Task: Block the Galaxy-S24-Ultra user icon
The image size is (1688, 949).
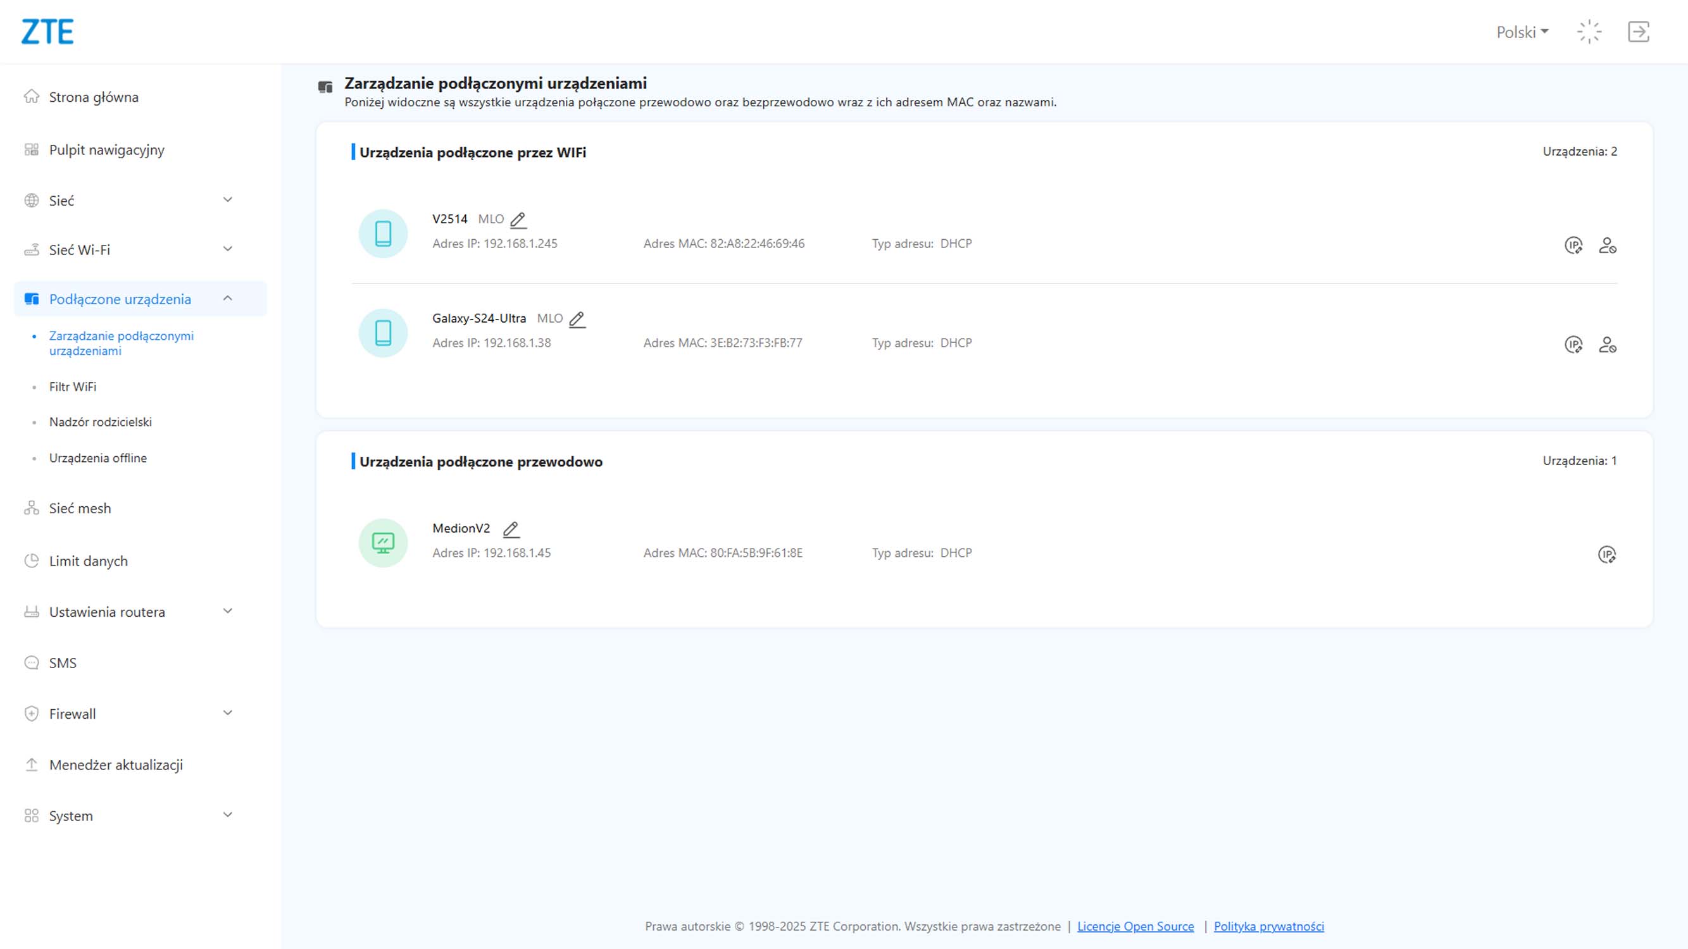Action: coord(1608,345)
